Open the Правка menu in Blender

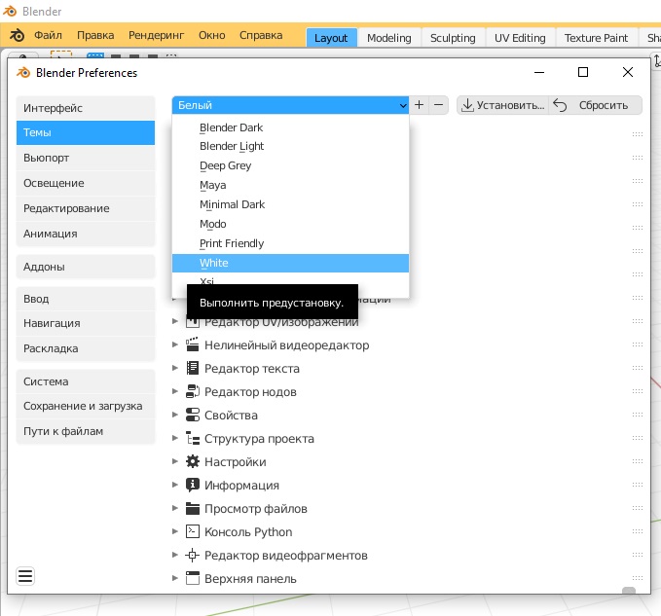coord(95,35)
